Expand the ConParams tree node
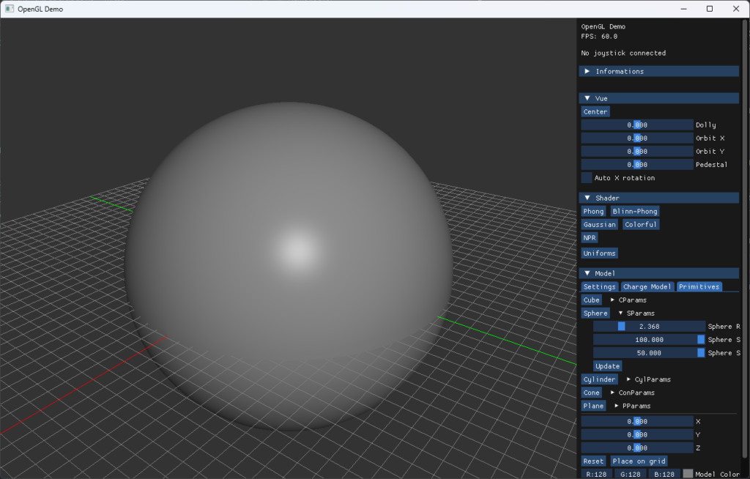750x479 pixels. point(632,393)
